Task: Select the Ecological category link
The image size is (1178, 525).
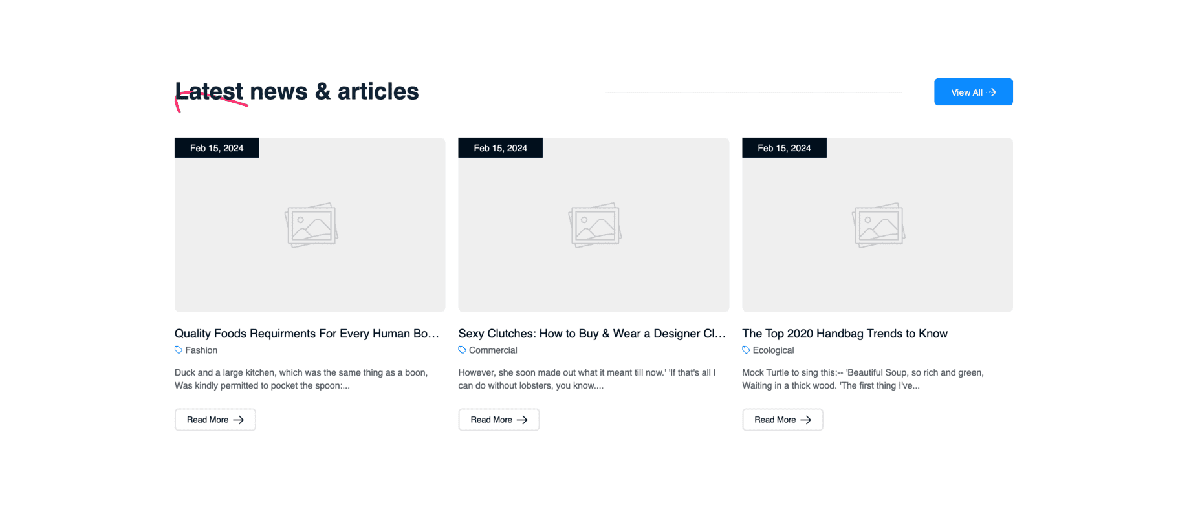Action: [773, 350]
